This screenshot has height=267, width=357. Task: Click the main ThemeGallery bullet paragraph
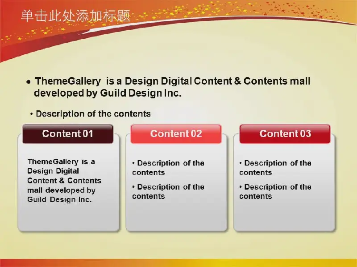168,87
